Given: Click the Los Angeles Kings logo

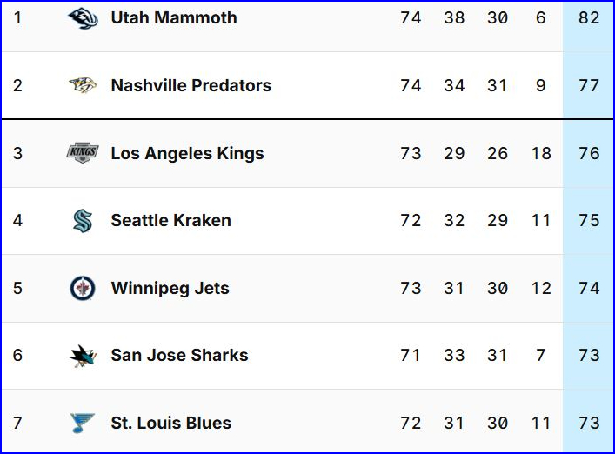Looking at the screenshot, I should point(83,153).
